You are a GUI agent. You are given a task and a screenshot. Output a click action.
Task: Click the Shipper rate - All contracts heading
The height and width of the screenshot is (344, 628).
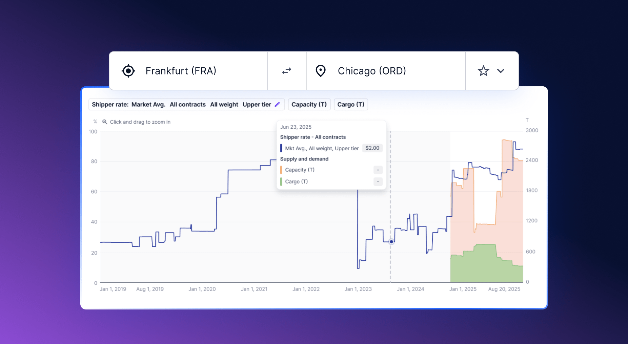(x=313, y=137)
